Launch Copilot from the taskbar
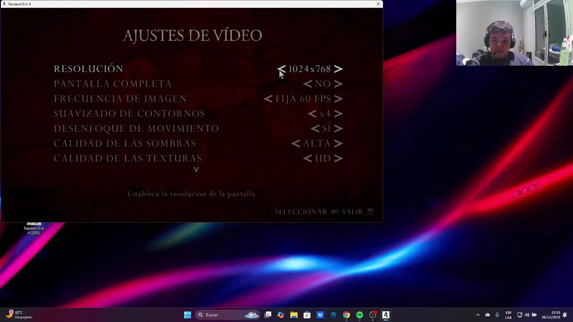 tap(281, 315)
